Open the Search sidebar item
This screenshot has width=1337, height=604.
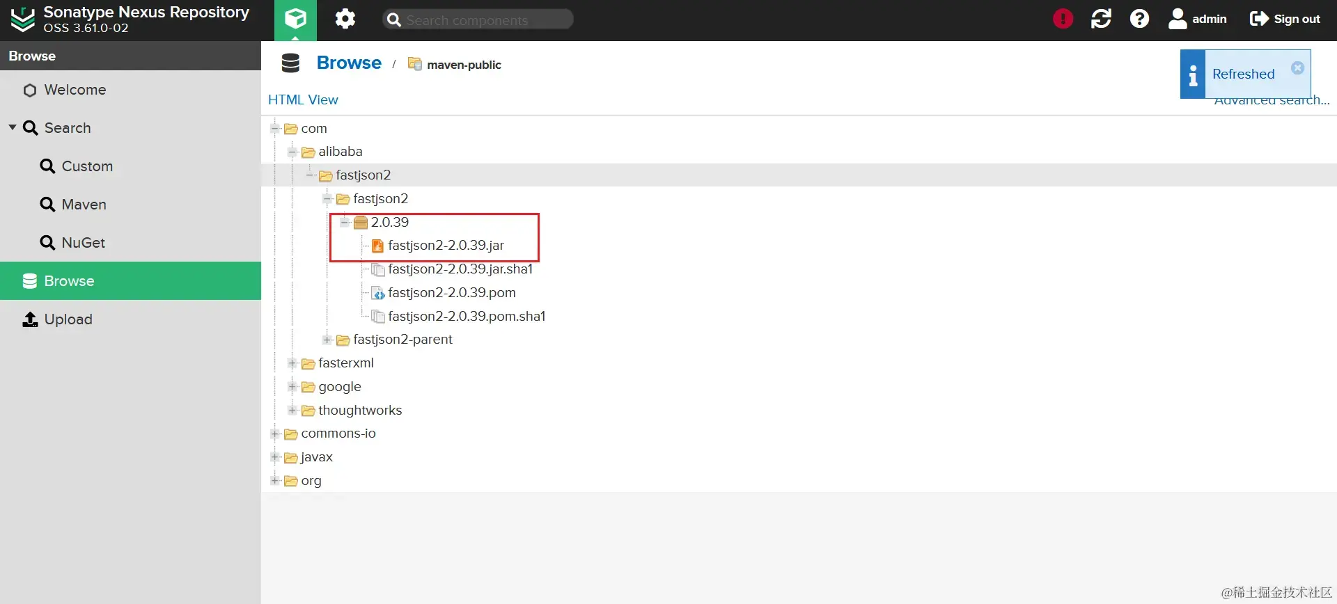click(130, 128)
